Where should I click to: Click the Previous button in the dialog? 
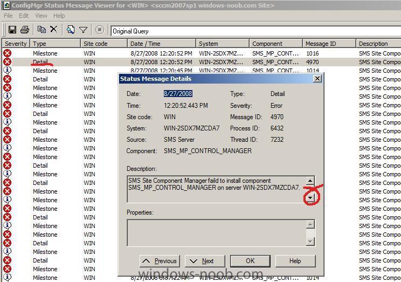click(160, 261)
